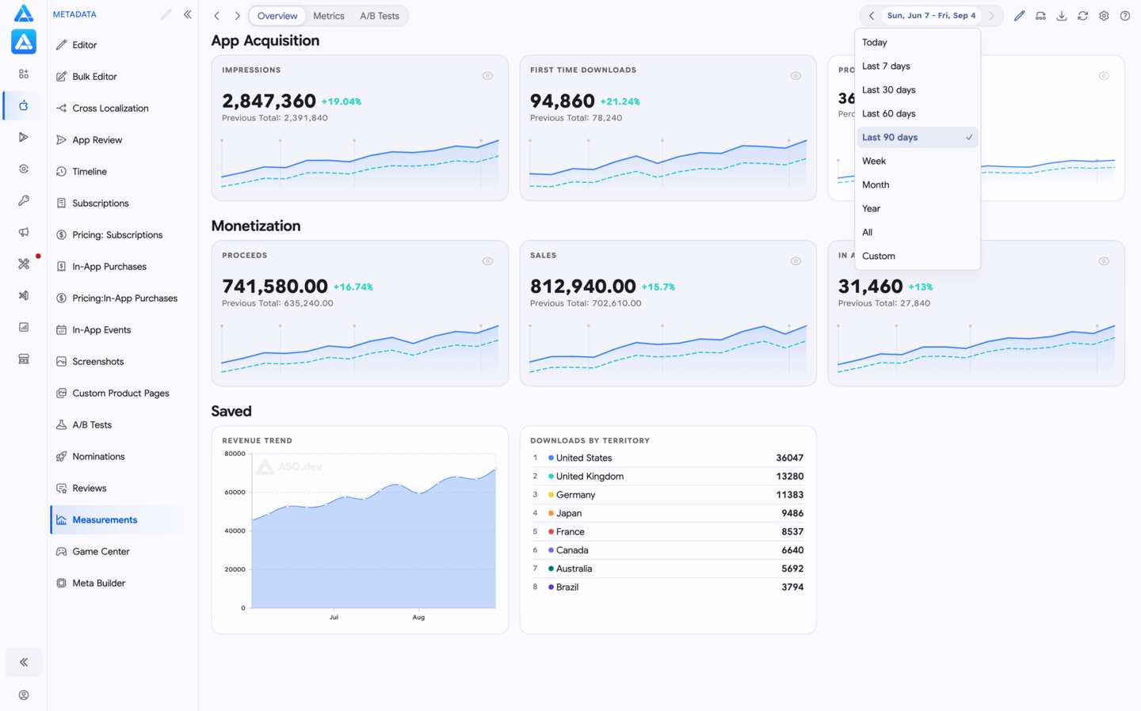Viewport: 1141px width, 711px height.
Task: Click the pencil icon beside METADATA header
Action: tap(166, 14)
